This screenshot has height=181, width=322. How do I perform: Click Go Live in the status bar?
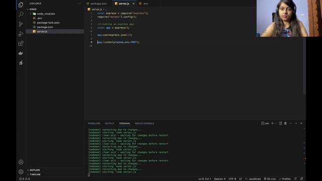pyautogui.click(x=270, y=179)
